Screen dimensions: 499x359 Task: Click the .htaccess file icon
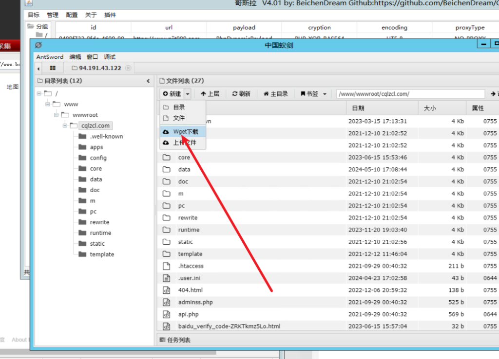pyautogui.click(x=167, y=266)
